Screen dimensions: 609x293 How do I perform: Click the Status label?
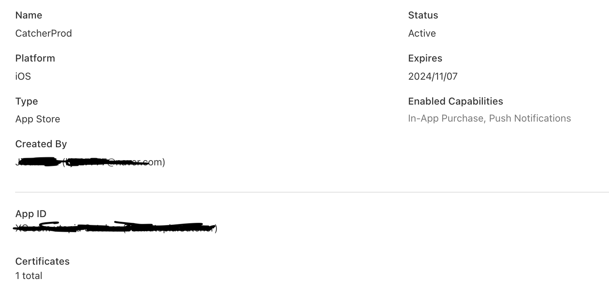[x=423, y=15]
